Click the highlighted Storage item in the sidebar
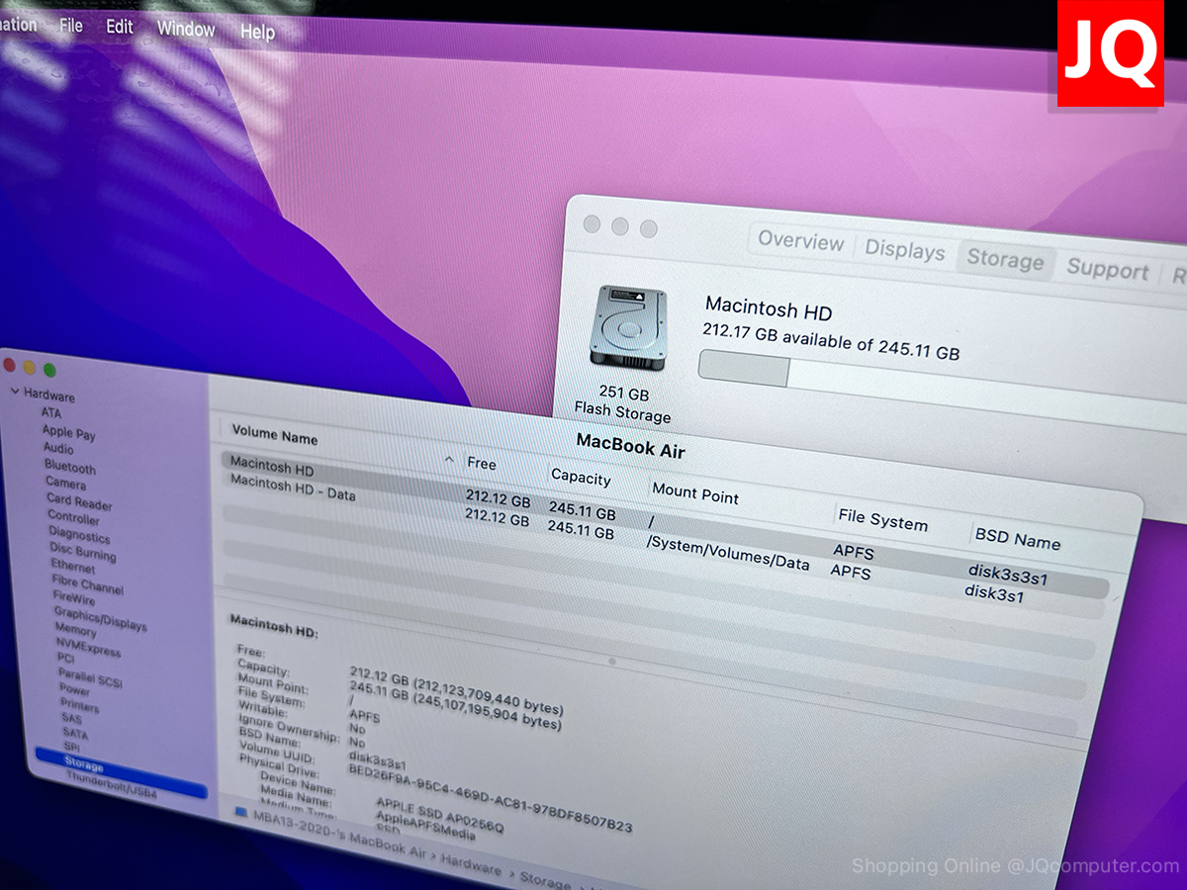1187x890 pixels. pos(121,773)
